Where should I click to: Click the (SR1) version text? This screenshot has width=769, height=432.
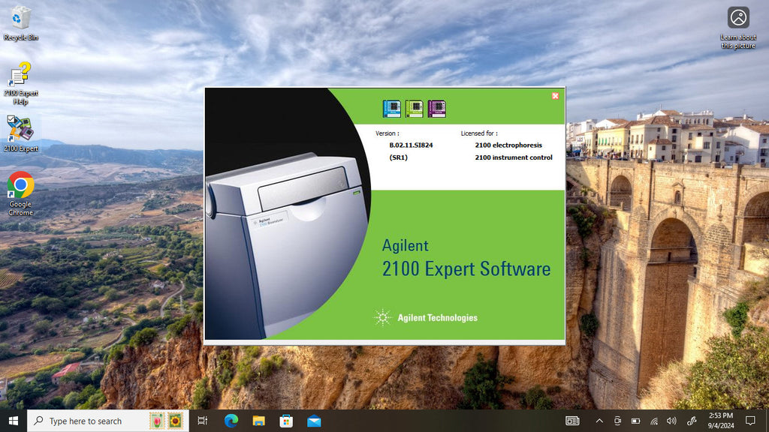[x=398, y=157]
